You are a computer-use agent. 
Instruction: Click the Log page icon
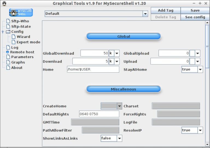click(x=8, y=47)
